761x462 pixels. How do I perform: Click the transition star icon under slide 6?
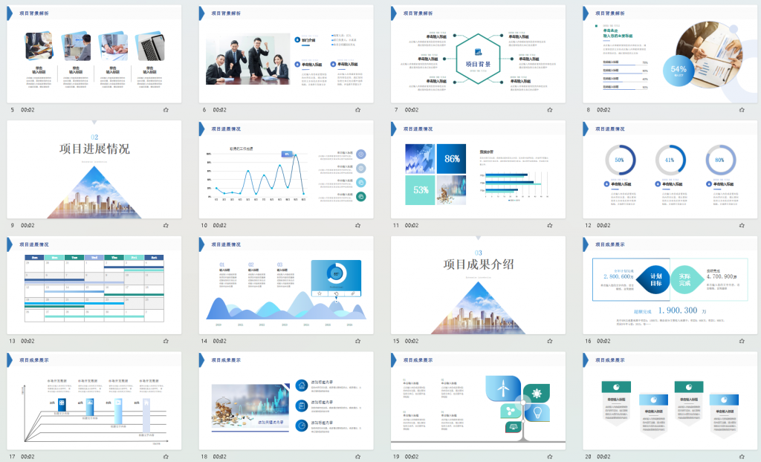tap(357, 110)
